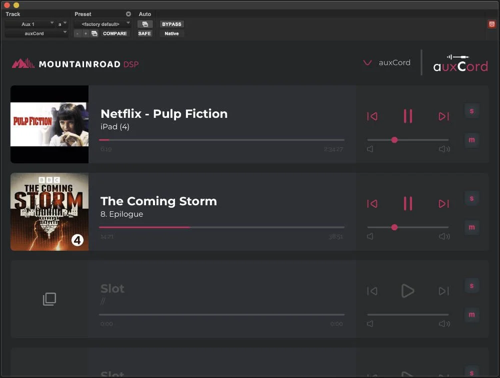This screenshot has width=500, height=378.
Task: Open the auxCord plug-in selector dropdown
Action: point(36,33)
